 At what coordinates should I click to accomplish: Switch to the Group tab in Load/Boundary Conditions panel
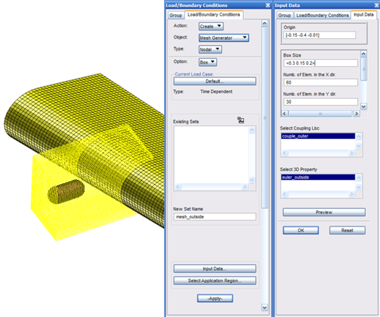pos(176,15)
